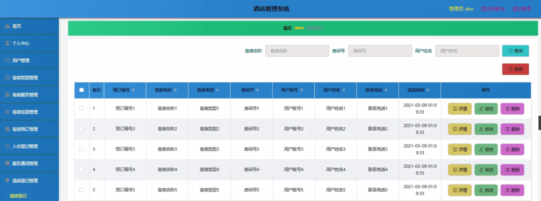Focus the 用户姓名 search input field
This screenshot has width=541, height=201.
pos(467,51)
